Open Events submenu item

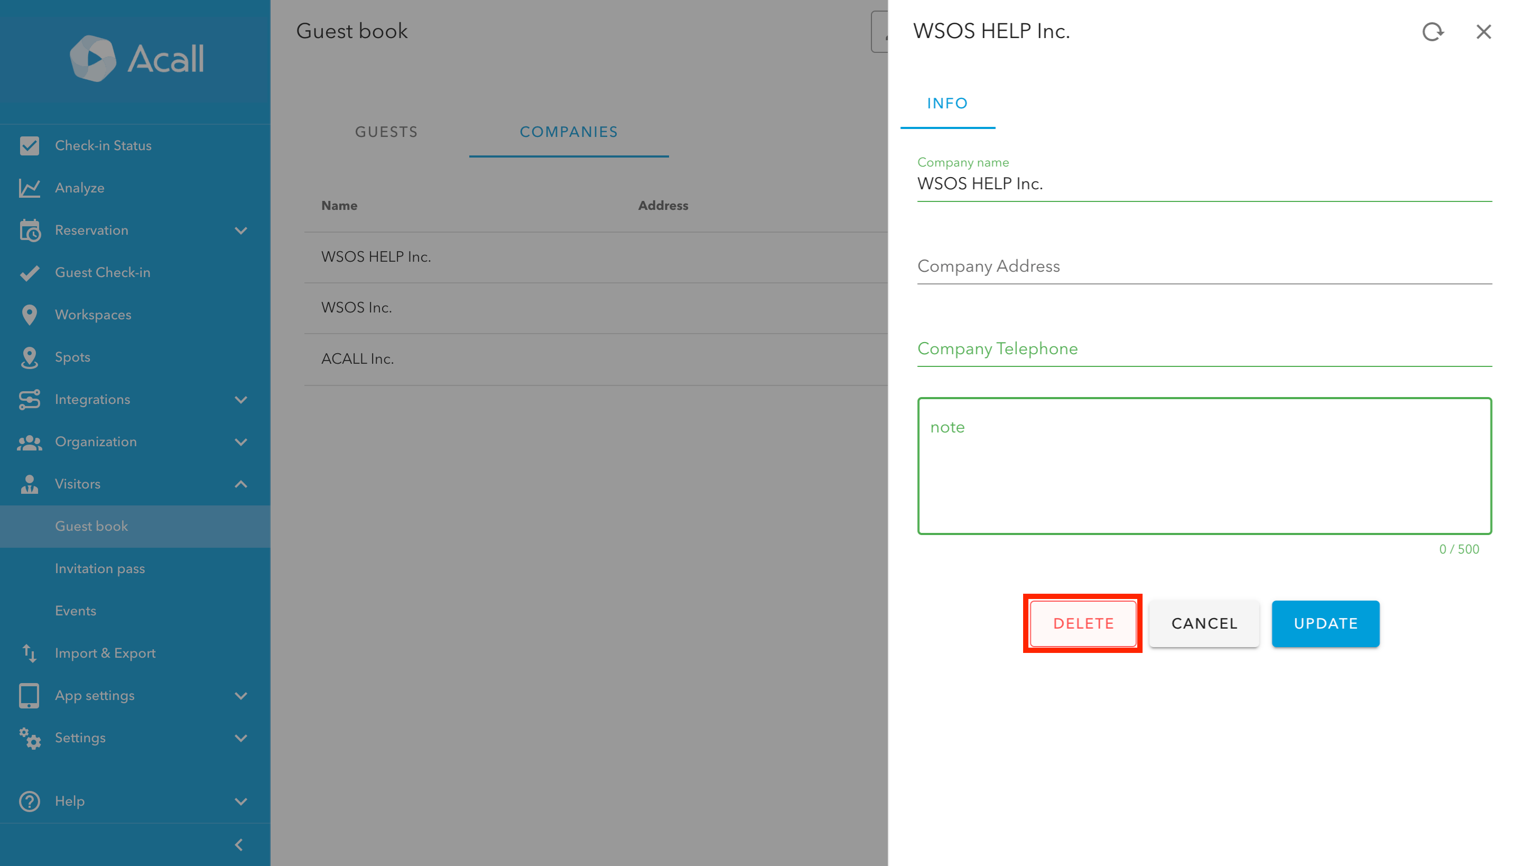pyautogui.click(x=135, y=611)
